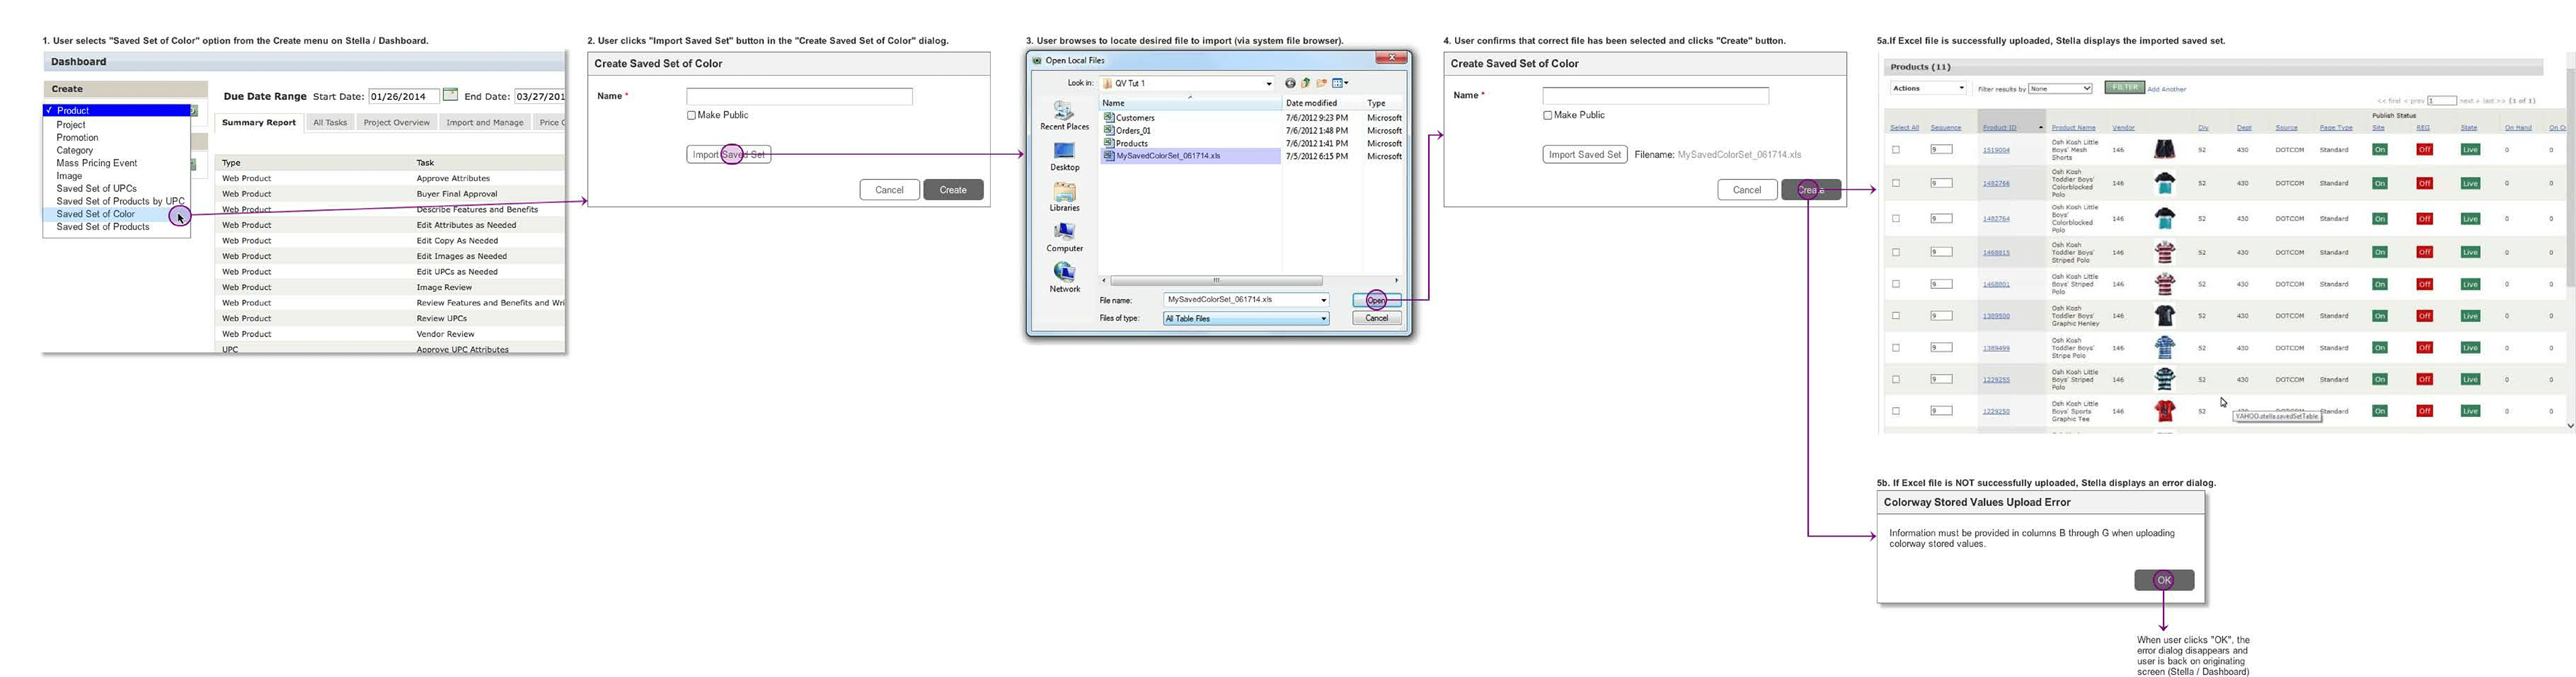Check the row checkbox for product 1468815
Image resolution: width=2576 pixels, height=677 pixels.
(1895, 251)
